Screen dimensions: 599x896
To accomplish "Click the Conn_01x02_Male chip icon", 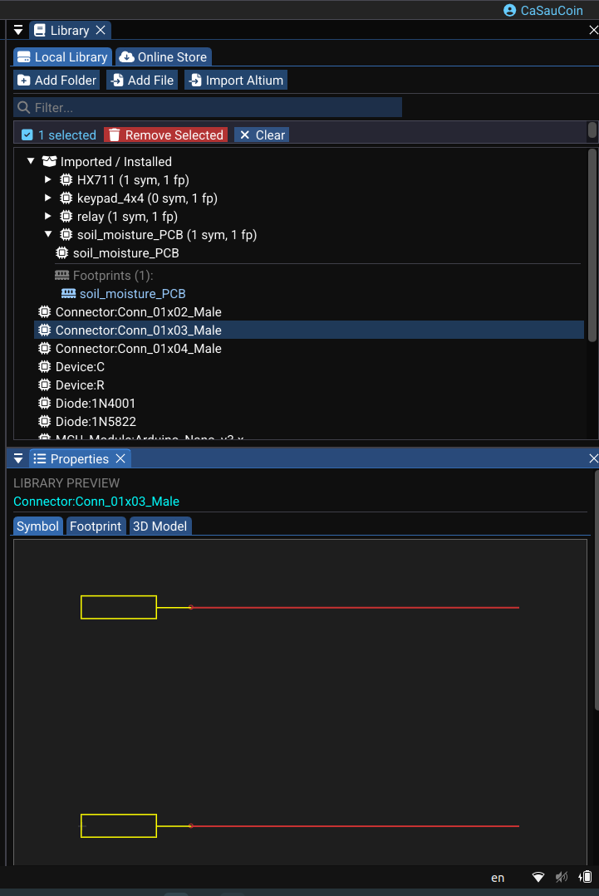I will point(45,312).
